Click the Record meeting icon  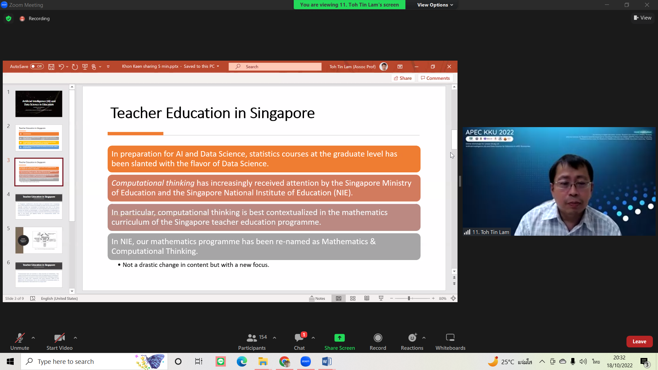[378, 338]
